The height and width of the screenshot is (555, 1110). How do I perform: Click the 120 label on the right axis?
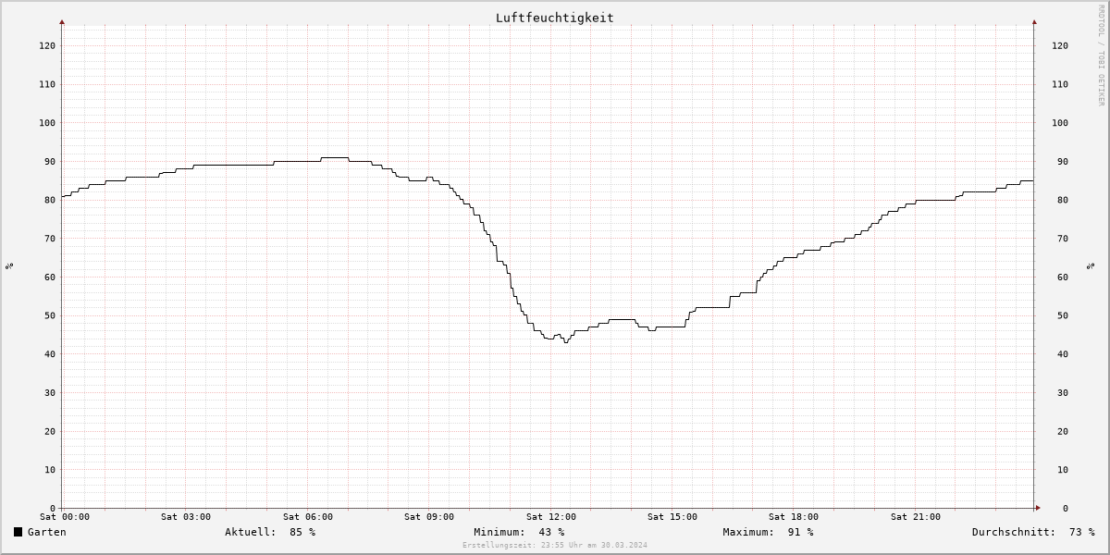[x=1060, y=45]
